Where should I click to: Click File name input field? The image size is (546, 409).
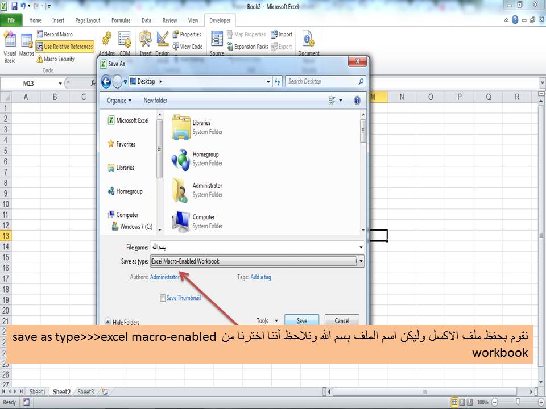(254, 247)
